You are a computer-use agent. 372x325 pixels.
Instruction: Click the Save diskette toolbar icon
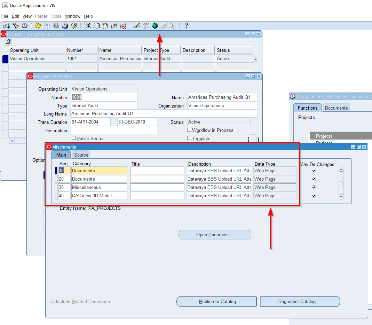coord(38,26)
